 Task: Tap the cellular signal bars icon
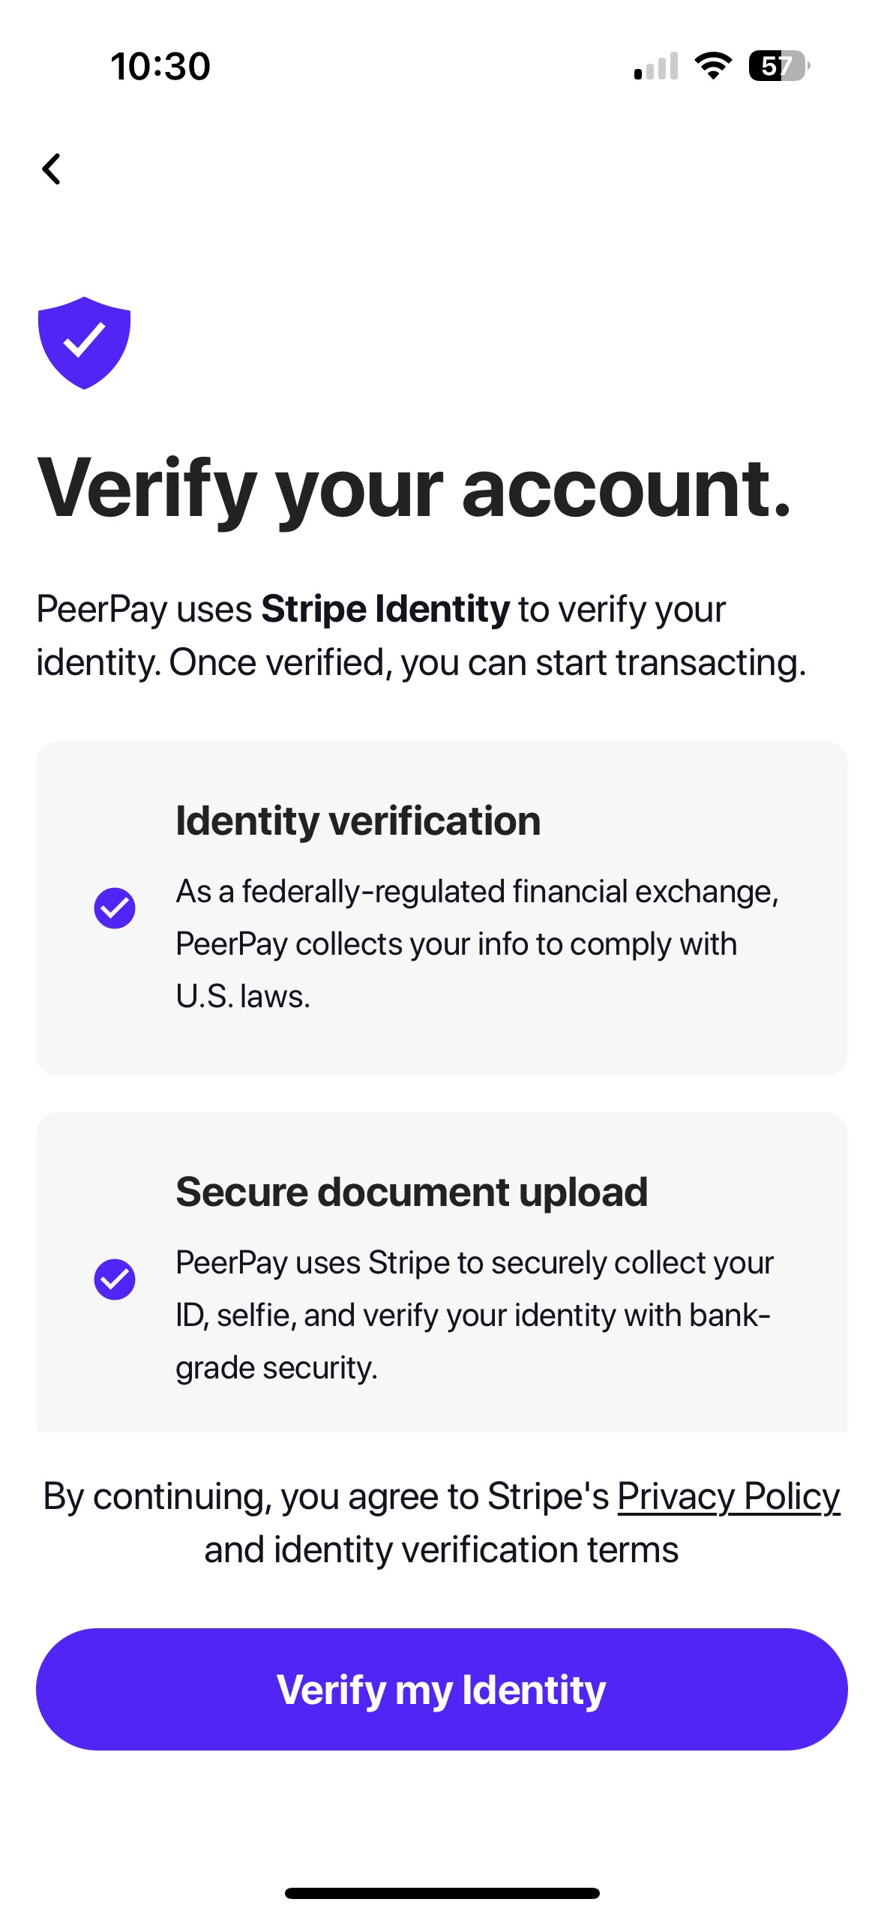(655, 67)
